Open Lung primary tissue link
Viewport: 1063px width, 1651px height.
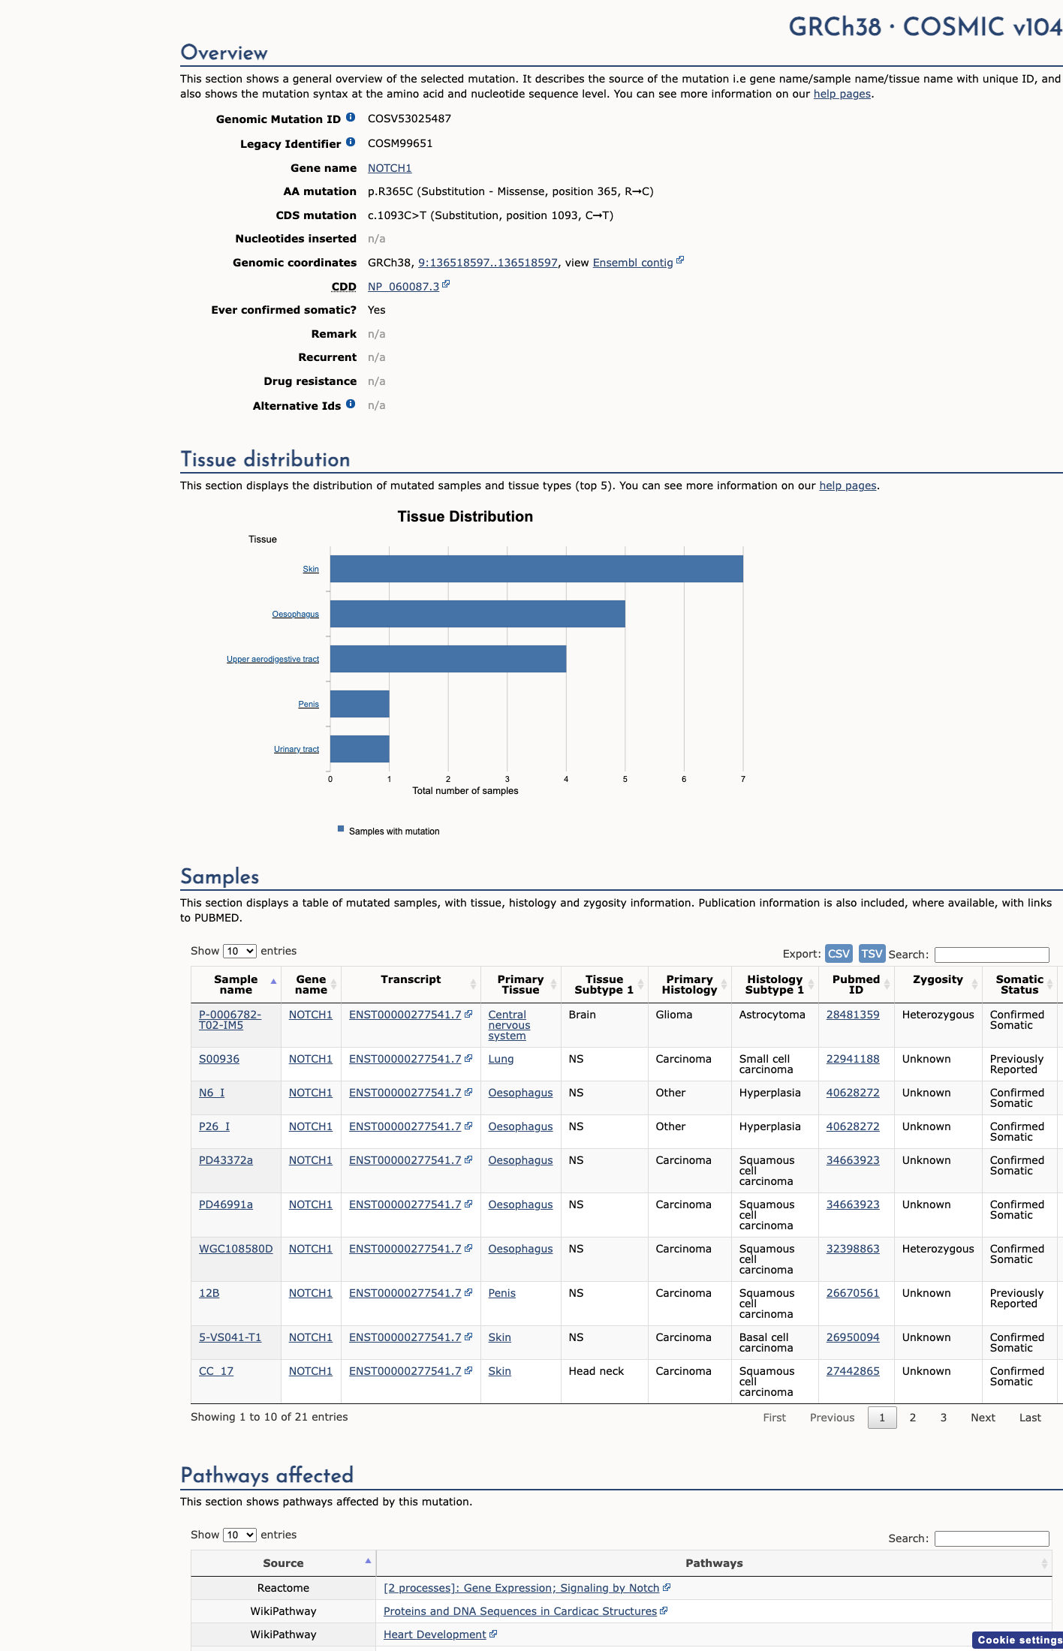(x=501, y=1059)
